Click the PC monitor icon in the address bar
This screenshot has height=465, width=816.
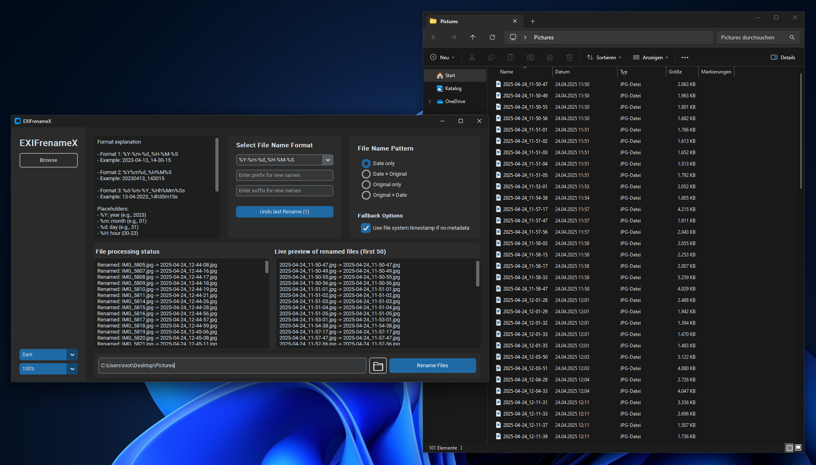click(513, 37)
